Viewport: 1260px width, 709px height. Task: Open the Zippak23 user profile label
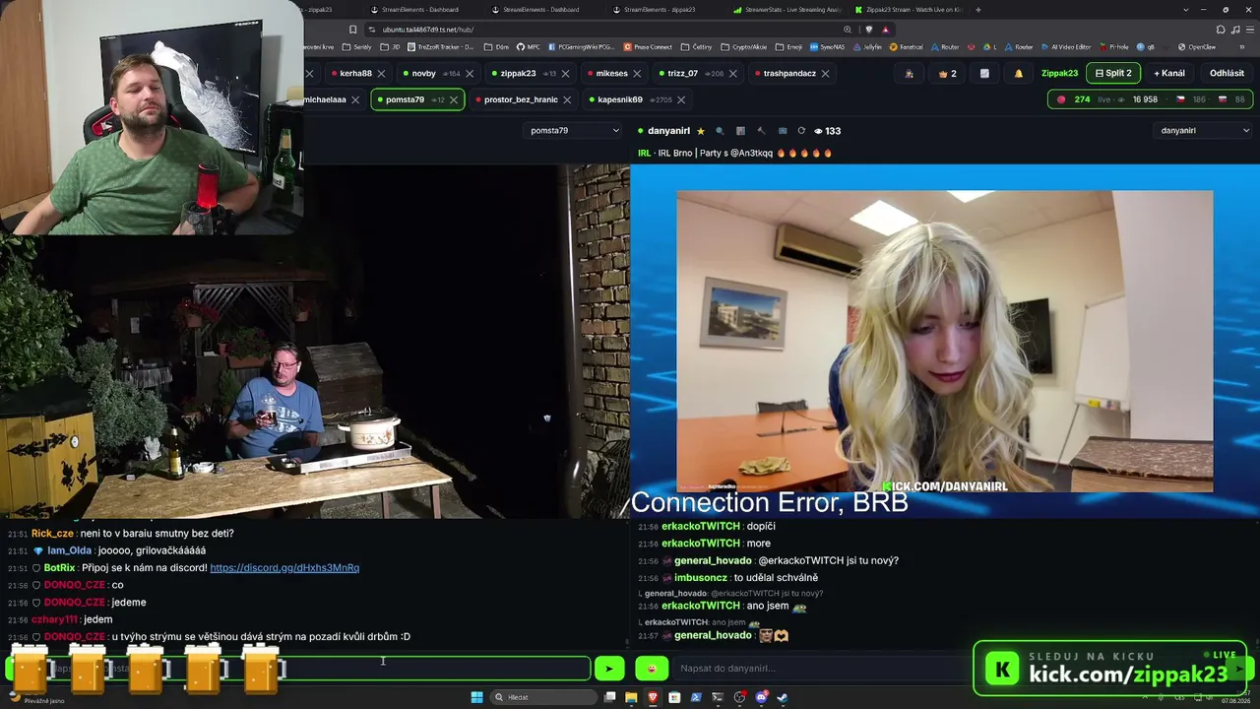tap(1059, 73)
